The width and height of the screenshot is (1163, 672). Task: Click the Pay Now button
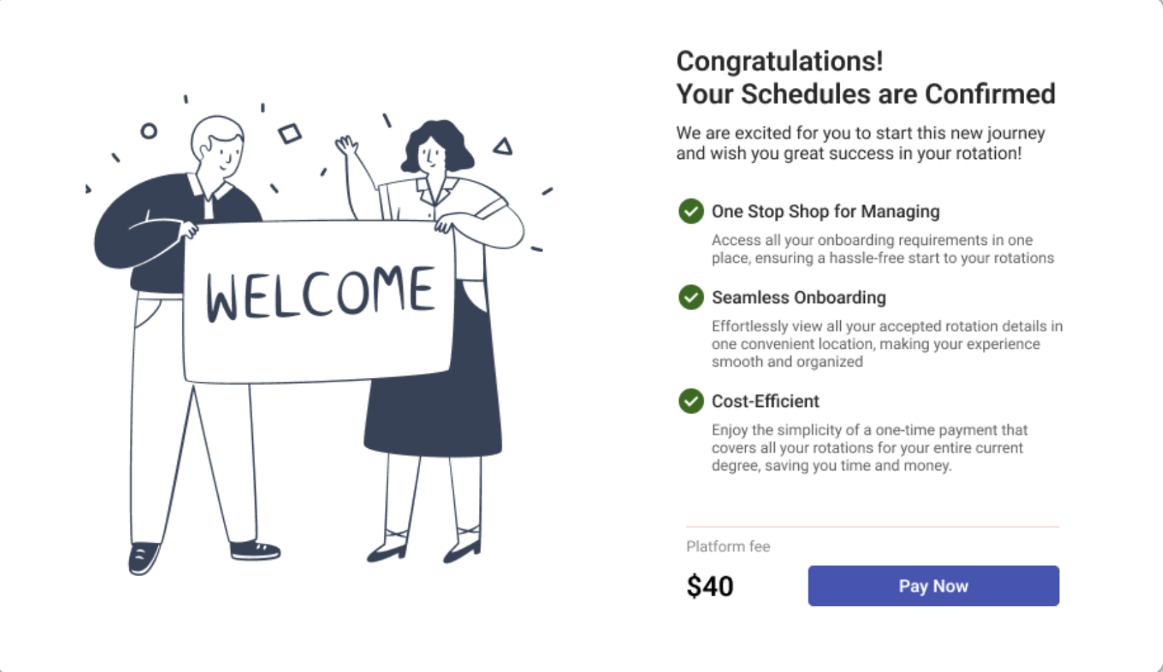pyautogui.click(x=933, y=586)
